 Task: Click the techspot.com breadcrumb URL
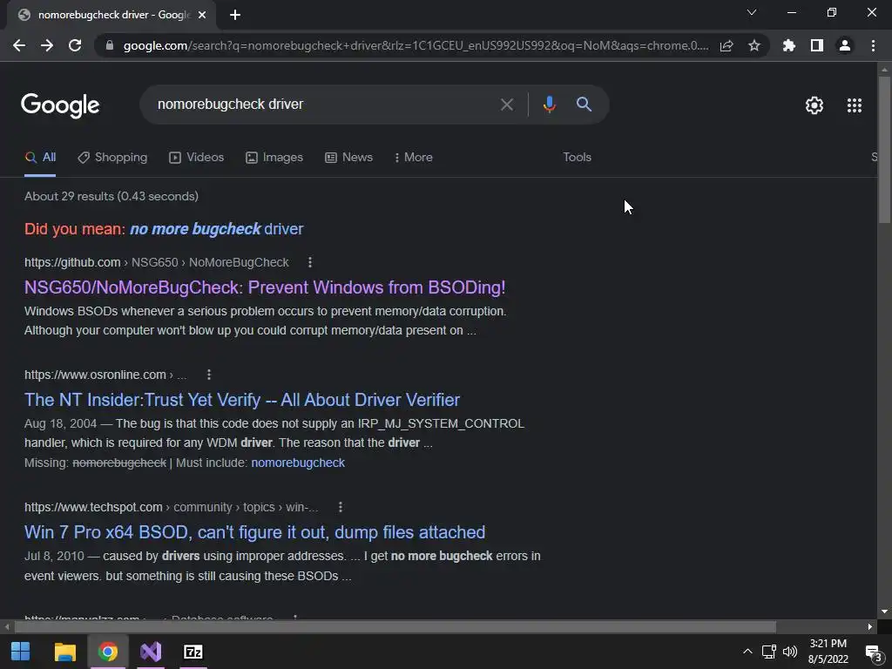[x=171, y=507]
